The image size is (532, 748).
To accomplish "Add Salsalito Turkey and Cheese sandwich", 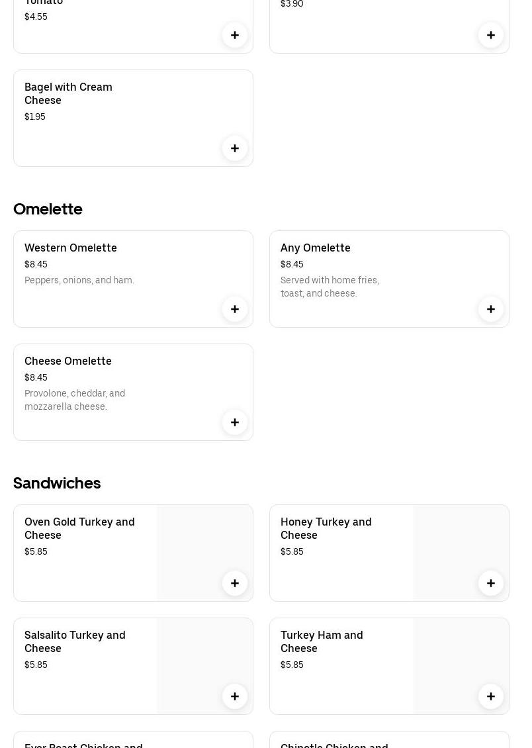I will tap(235, 696).
